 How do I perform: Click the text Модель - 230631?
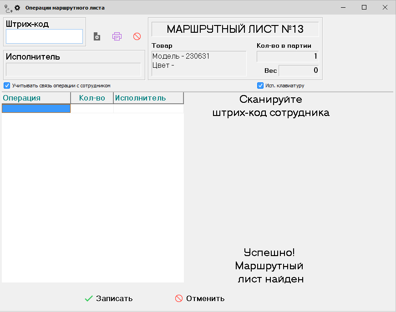(181, 56)
